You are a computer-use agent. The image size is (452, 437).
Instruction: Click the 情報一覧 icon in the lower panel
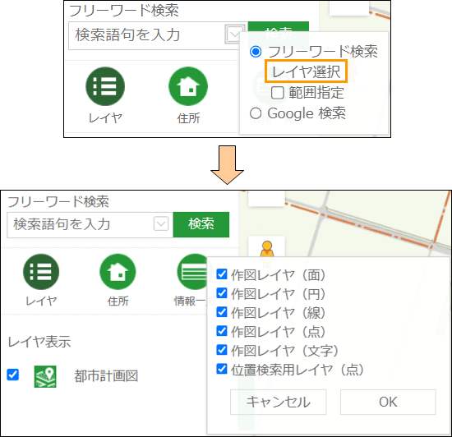pyautogui.click(x=192, y=272)
